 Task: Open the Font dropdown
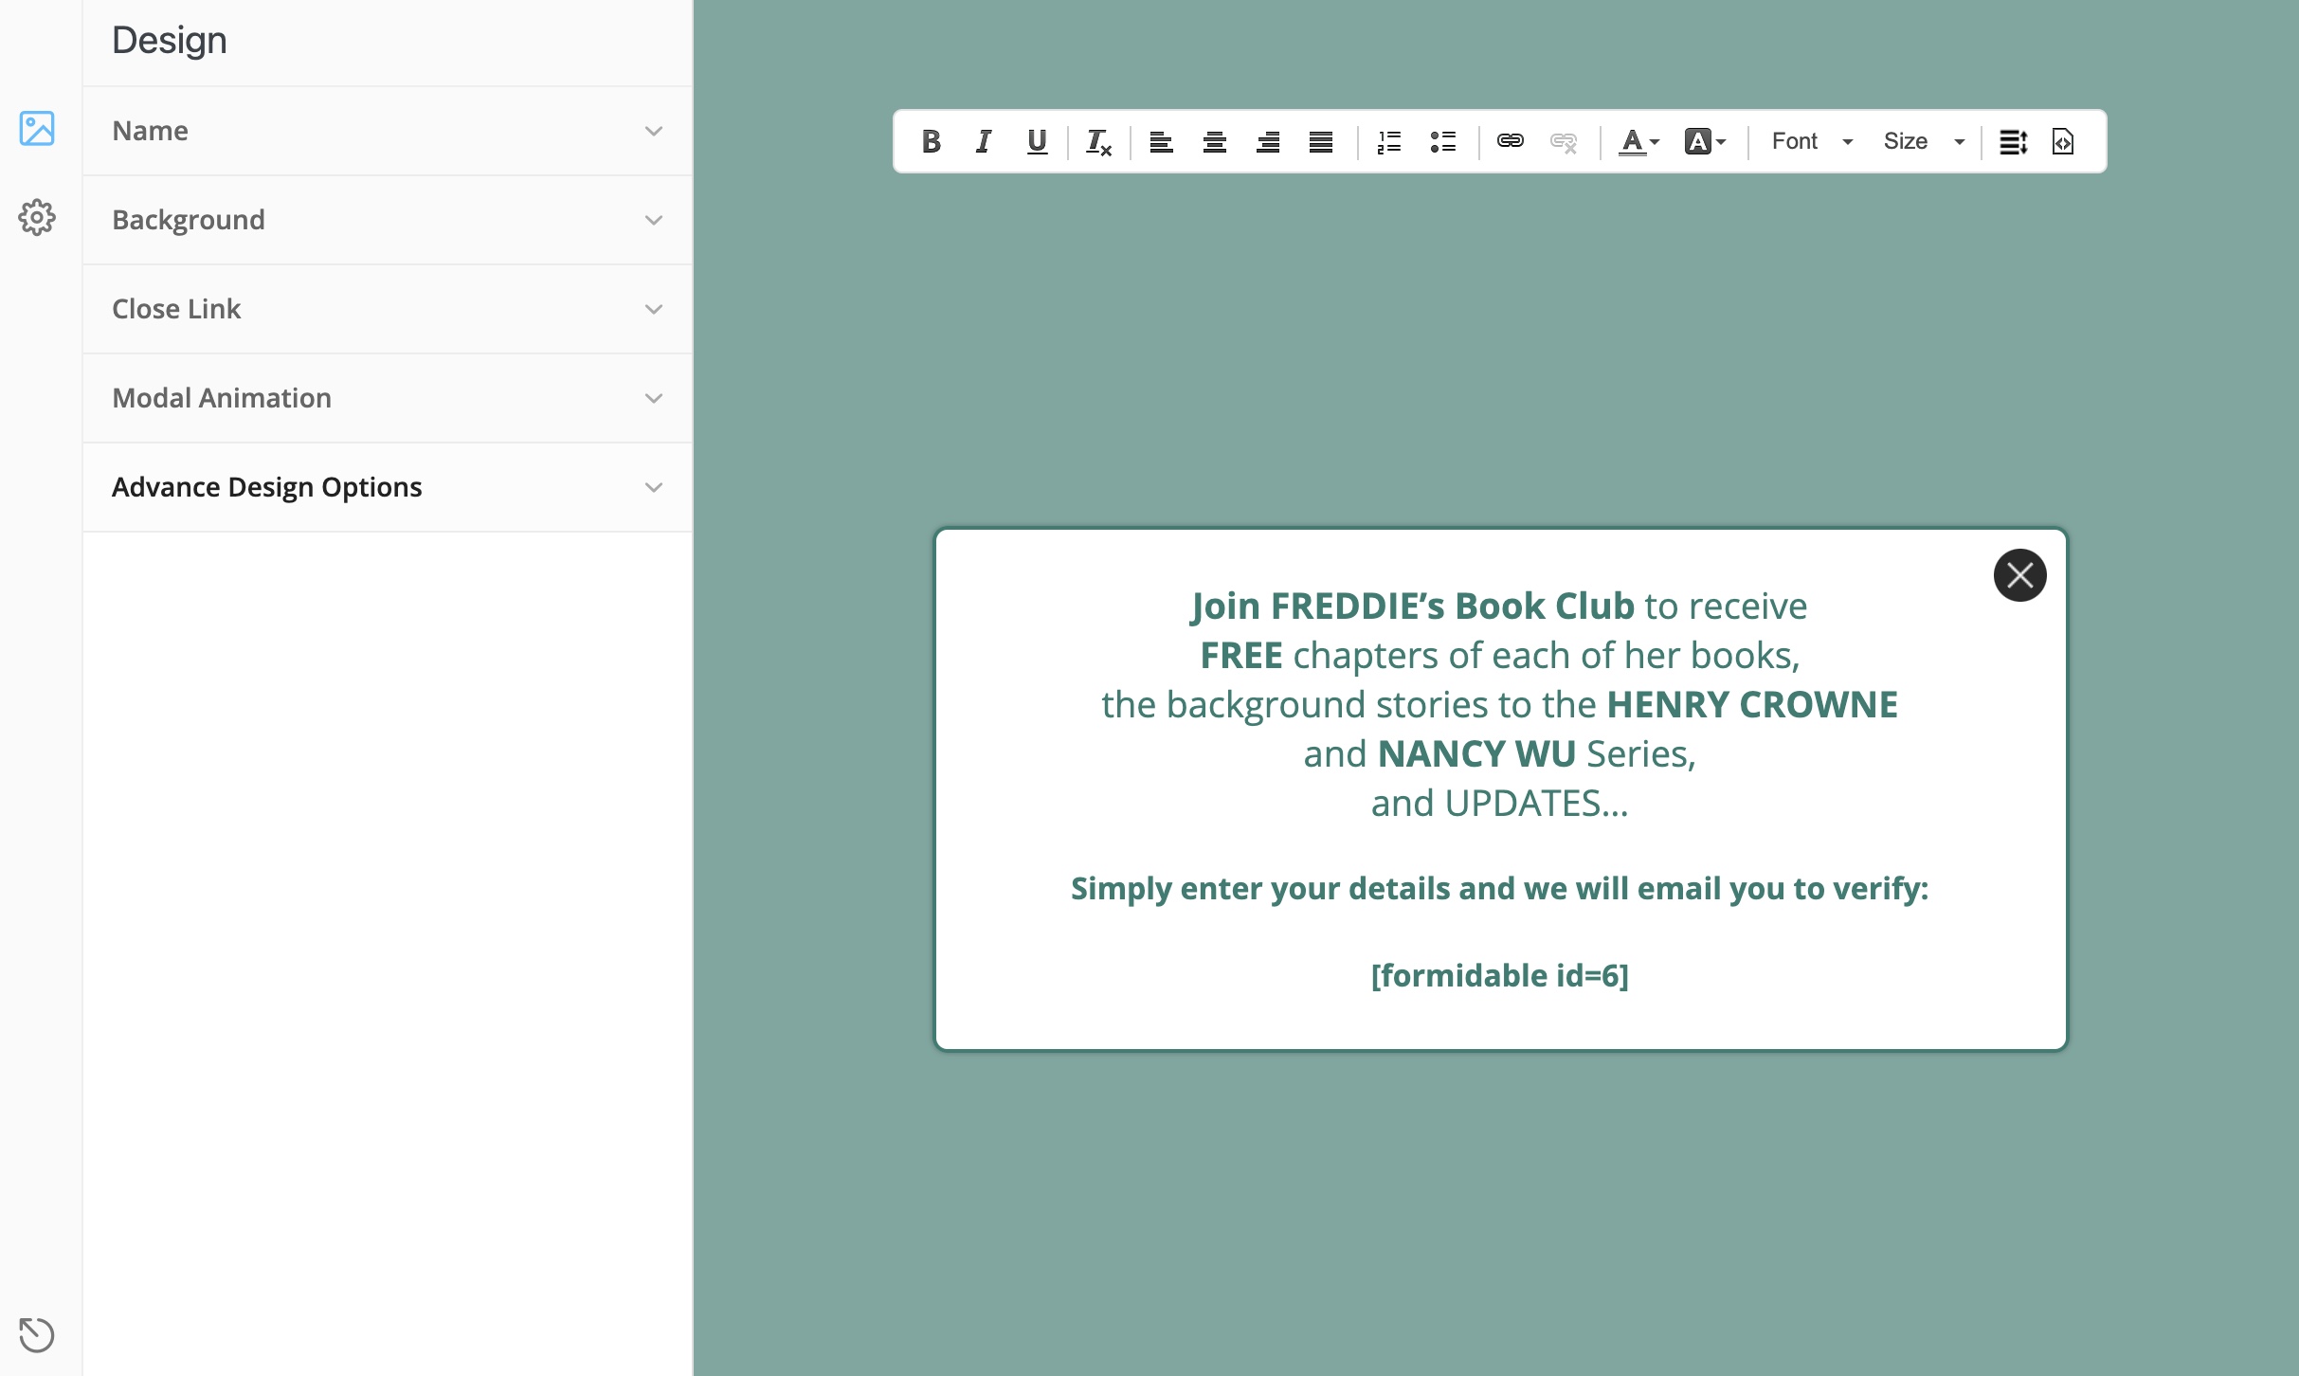(x=1811, y=141)
